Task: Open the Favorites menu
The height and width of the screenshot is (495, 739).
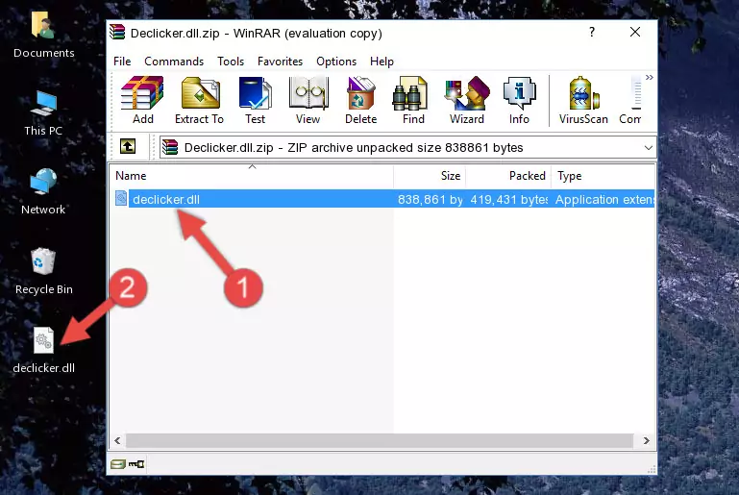Action: coord(280,62)
